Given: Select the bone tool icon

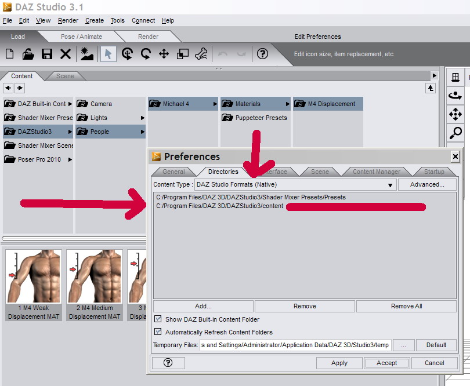Looking at the screenshot, I should pos(201,54).
